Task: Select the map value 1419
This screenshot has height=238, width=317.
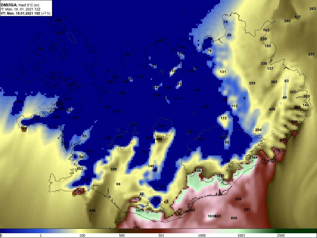Action: click(x=140, y=210)
